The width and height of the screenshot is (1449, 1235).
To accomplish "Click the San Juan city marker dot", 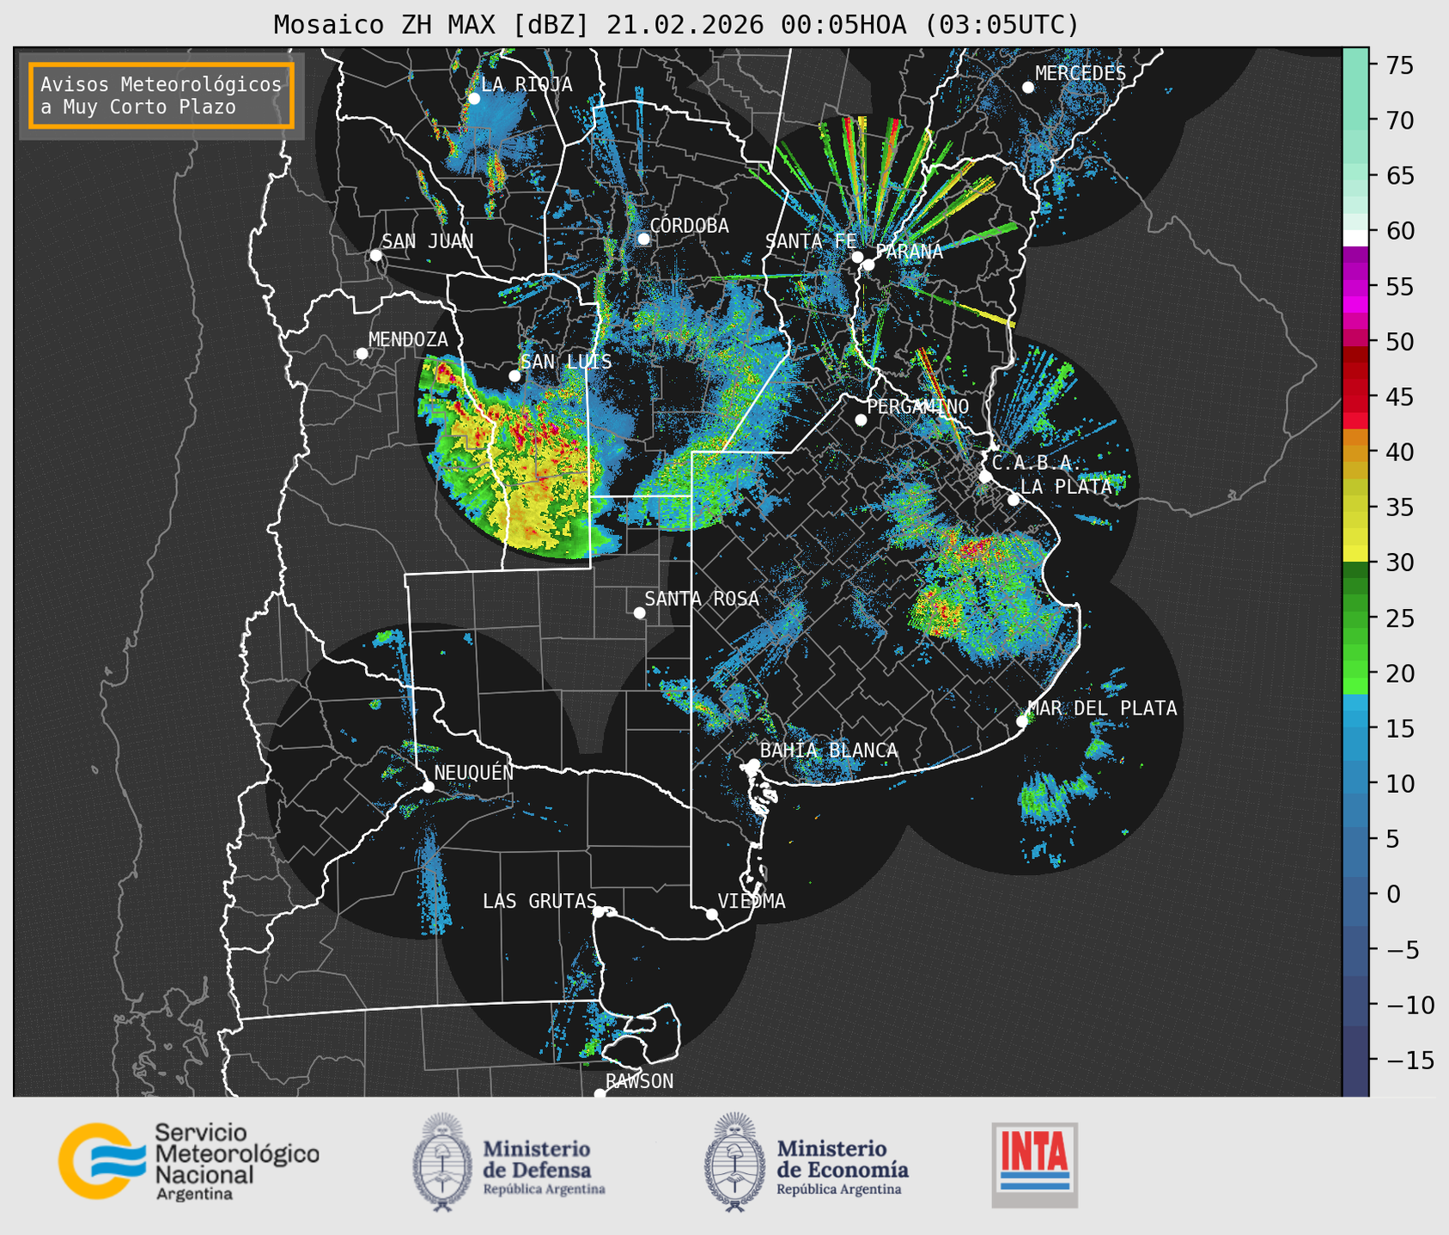I will pyautogui.click(x=375, y=255).
